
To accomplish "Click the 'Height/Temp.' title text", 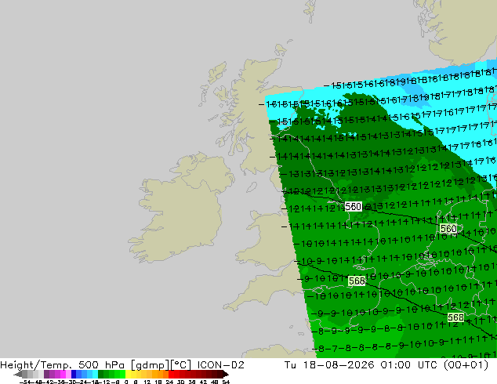I will [37, 365].
